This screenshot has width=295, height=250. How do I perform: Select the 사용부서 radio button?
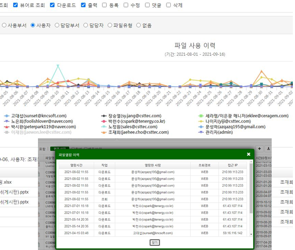click(4, 25)
